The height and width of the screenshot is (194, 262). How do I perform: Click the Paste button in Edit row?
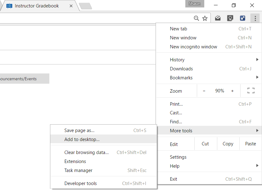point(251,144)
